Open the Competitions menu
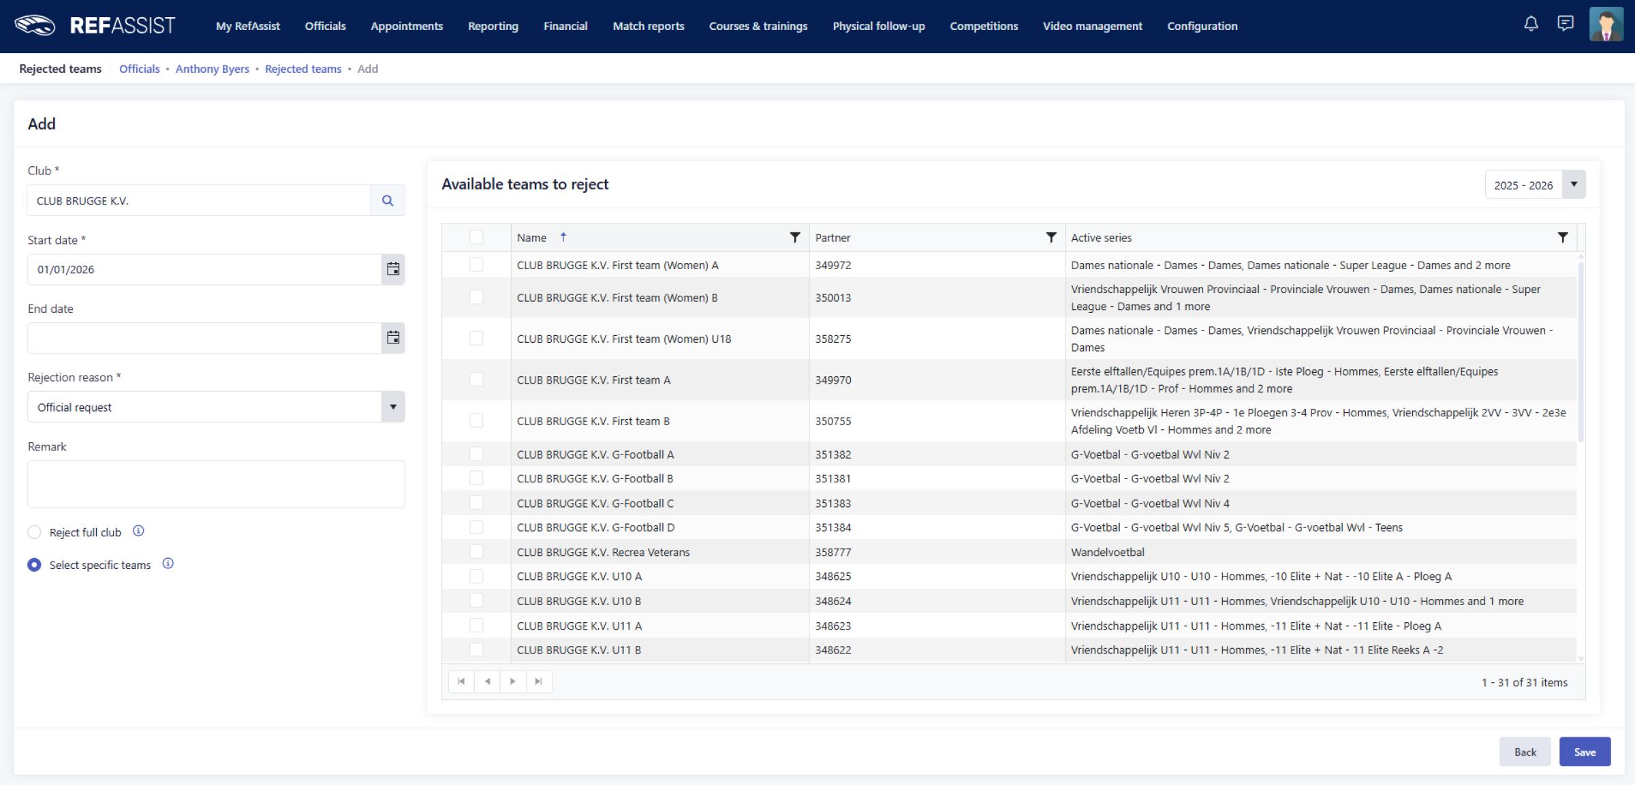This screenshot has width=1635, height=785. 983,26
